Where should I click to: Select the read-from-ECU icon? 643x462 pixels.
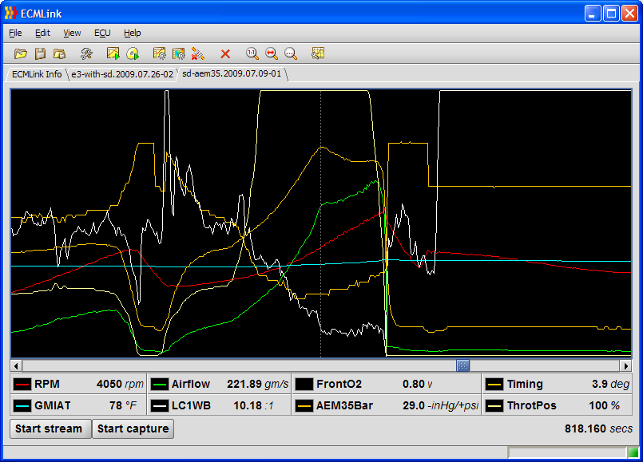(x=113, y=53)
